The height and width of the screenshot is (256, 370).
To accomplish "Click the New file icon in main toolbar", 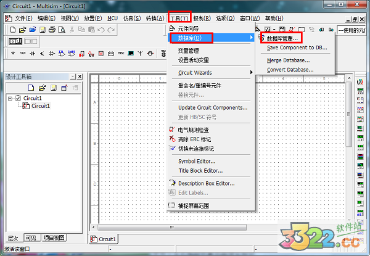I will coord(13,30).
